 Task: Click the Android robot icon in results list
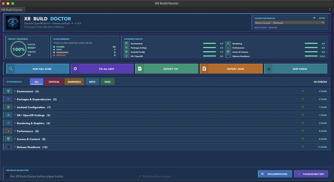click(8, 107)
